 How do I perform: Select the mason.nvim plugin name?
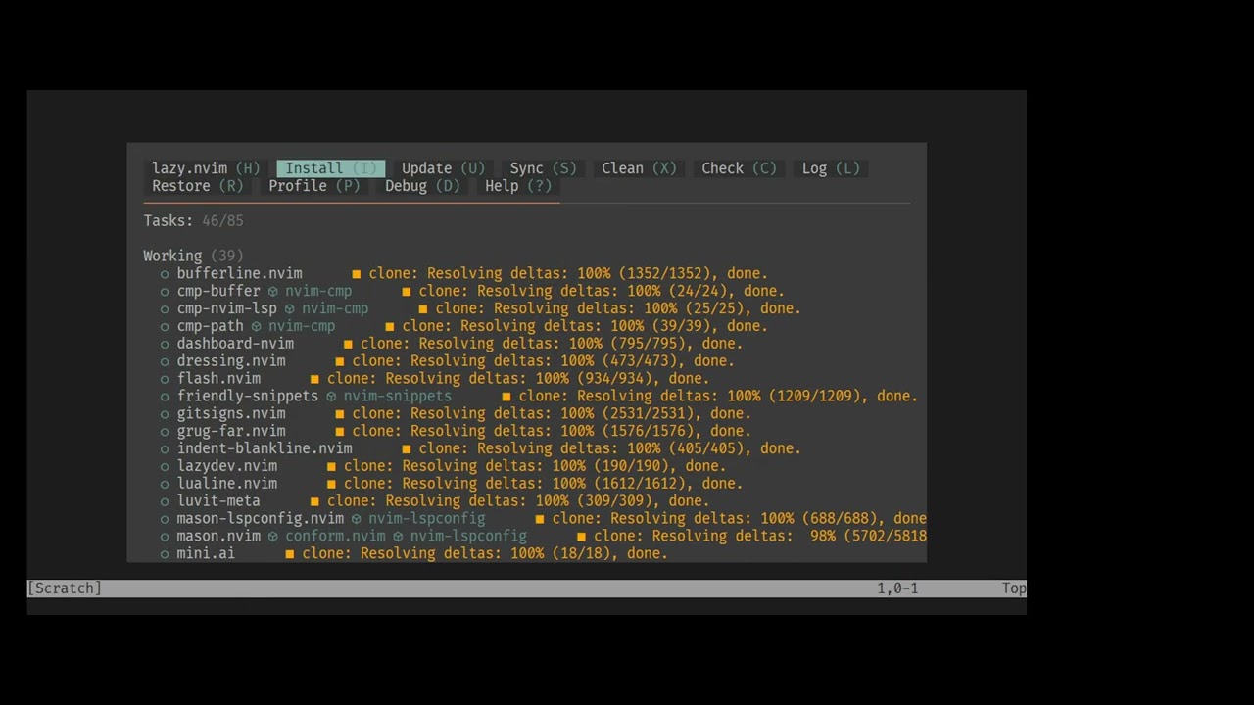(x=218, y=536)
